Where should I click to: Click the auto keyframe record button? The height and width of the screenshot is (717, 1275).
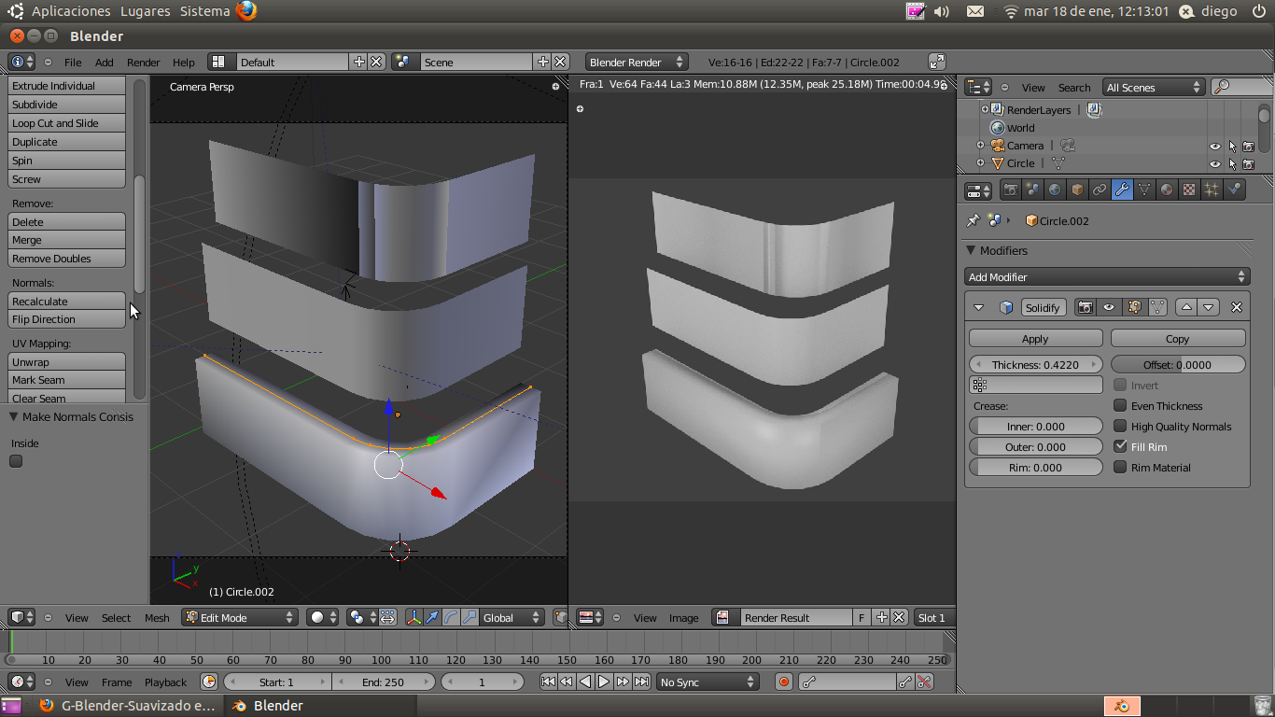(784, 682)
